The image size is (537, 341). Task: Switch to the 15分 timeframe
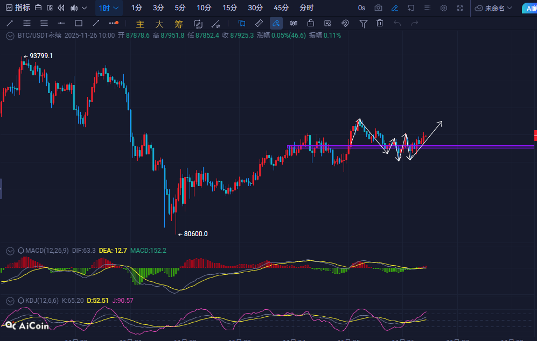[x=229, y=8]
